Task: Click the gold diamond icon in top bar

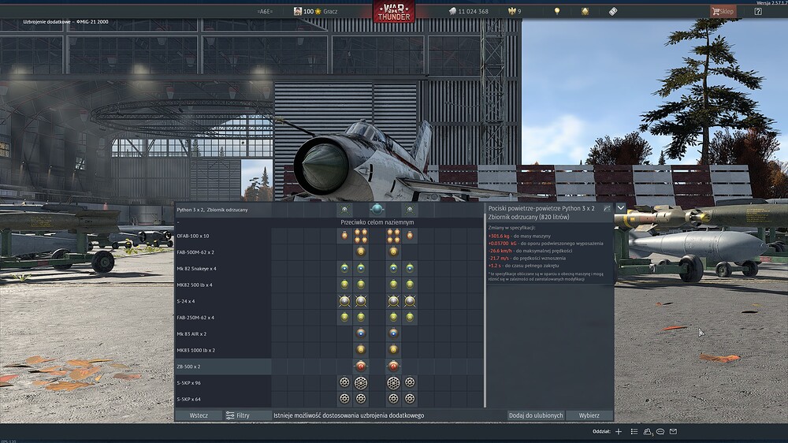Action: click(585, 11)
